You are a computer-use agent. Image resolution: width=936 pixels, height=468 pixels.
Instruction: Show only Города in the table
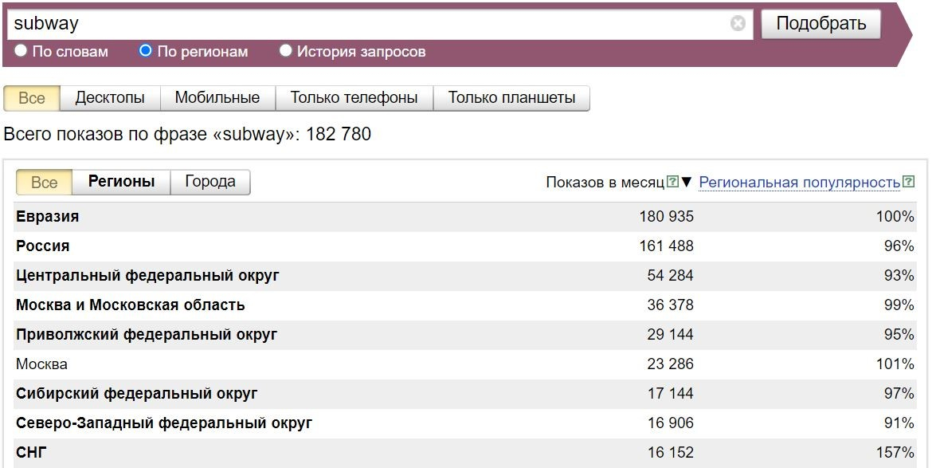[x=210, y=182]
